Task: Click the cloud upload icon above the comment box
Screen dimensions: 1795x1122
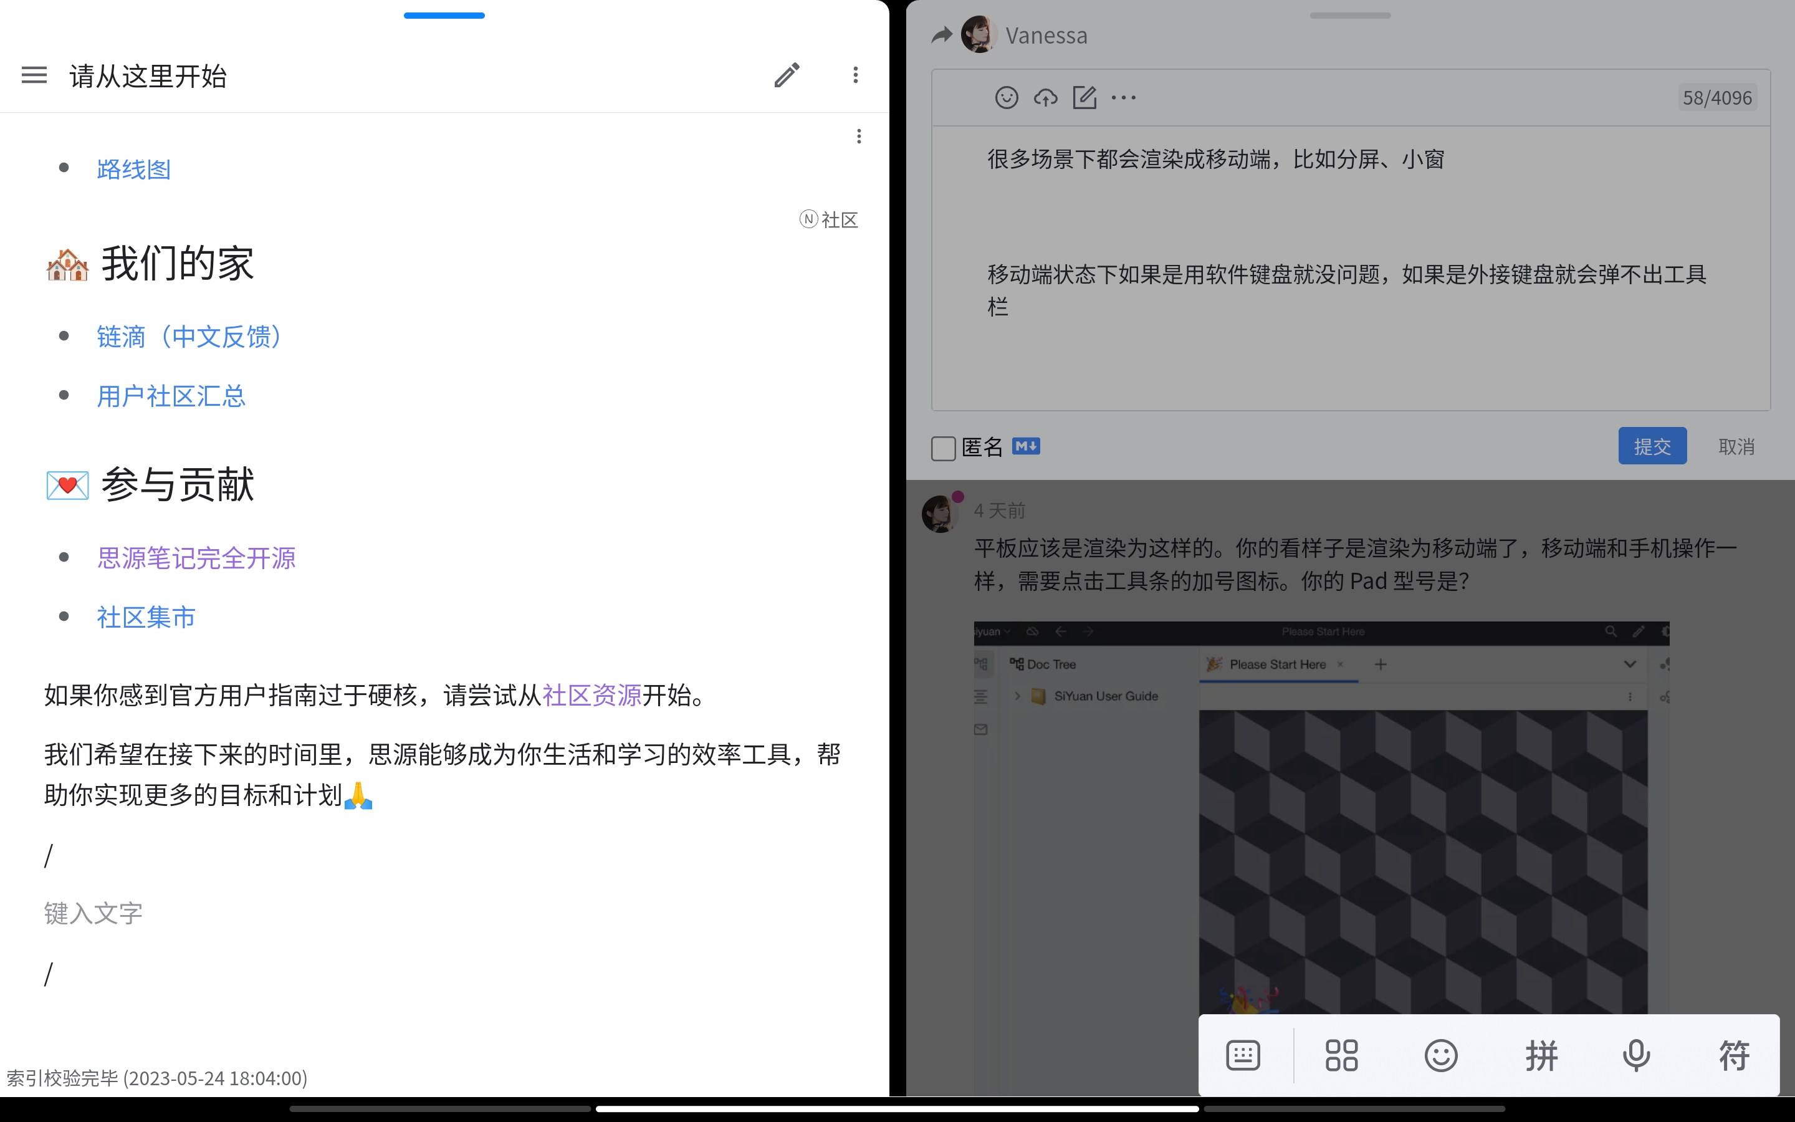Action: (1045, 97)
